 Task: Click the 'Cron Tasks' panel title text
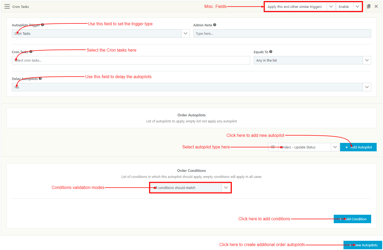coord(21,7)
